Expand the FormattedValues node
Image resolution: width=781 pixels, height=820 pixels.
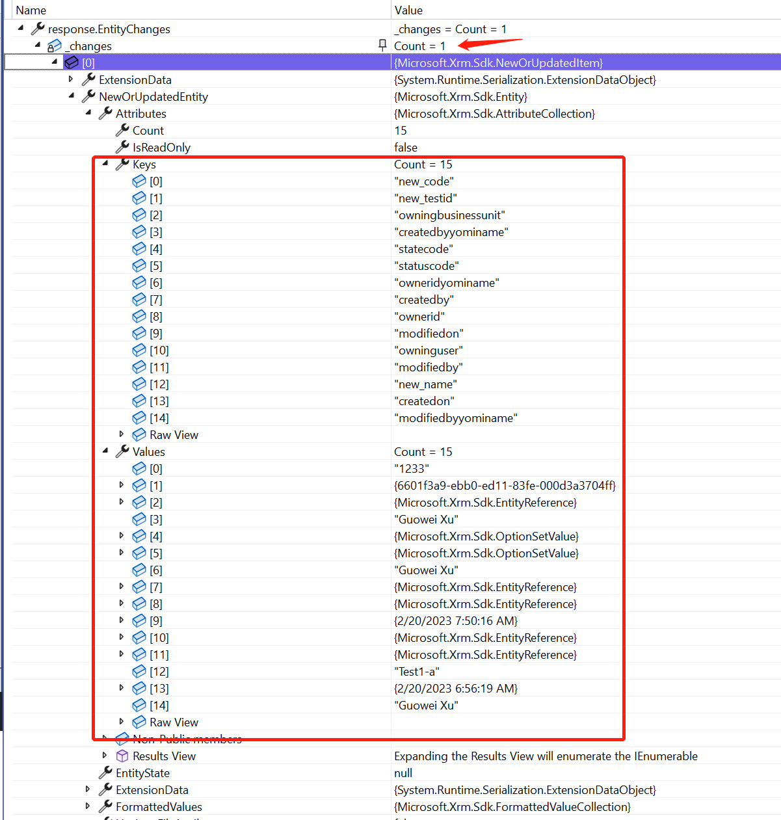pyautogui.click(x=88, y=806)
